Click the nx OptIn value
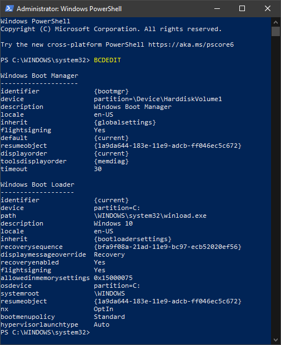This screenshot has width=281, height=345. [103, 309]
